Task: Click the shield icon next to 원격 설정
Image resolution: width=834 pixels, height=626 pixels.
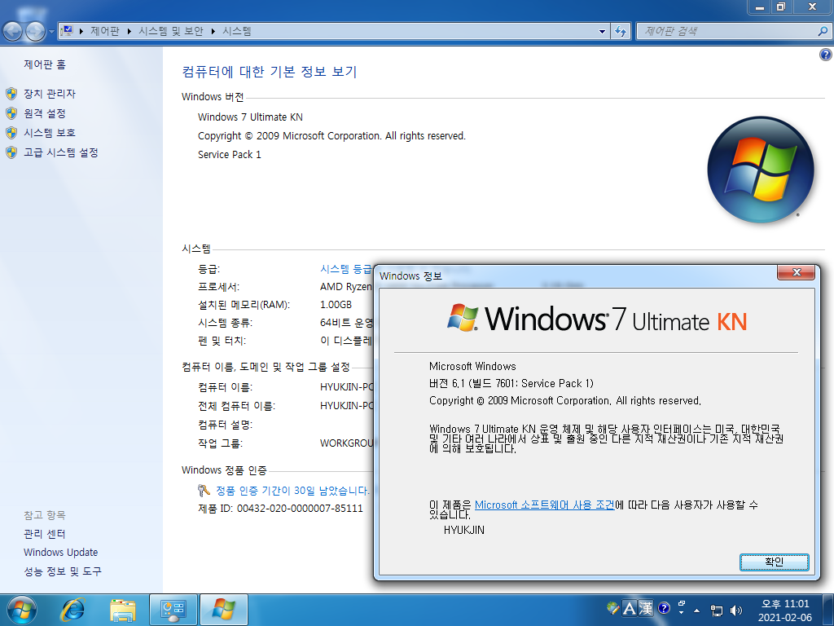Action: (x=11, y=113)
